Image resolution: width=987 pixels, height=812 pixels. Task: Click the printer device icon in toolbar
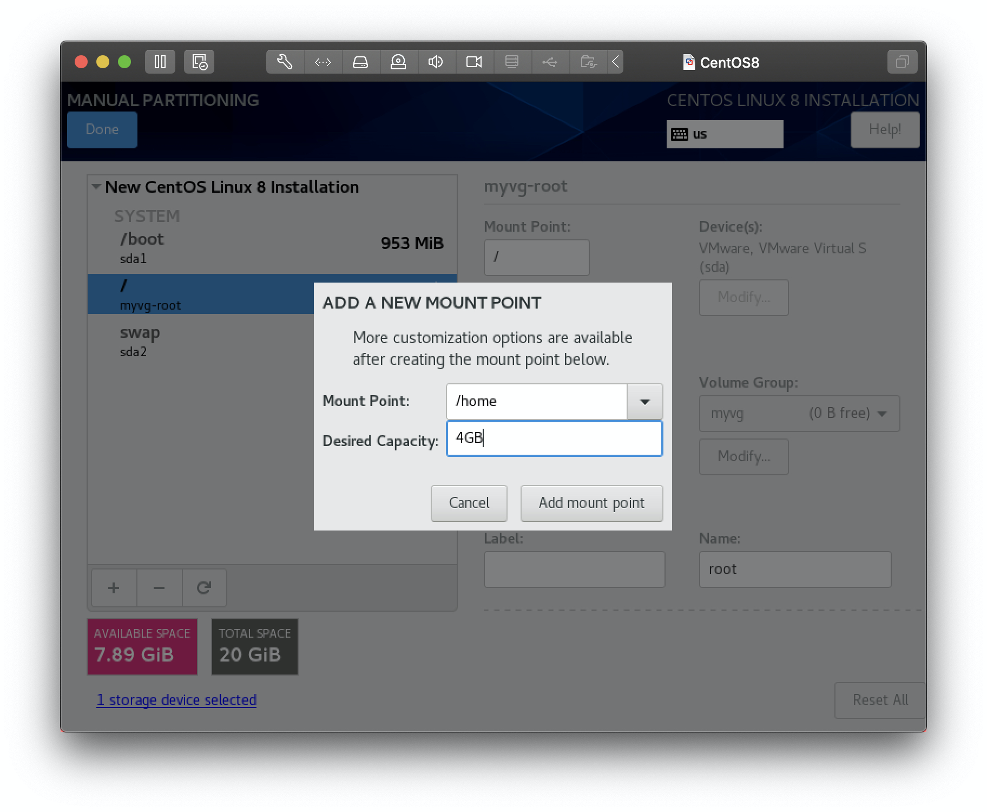[x=512, y=62]
